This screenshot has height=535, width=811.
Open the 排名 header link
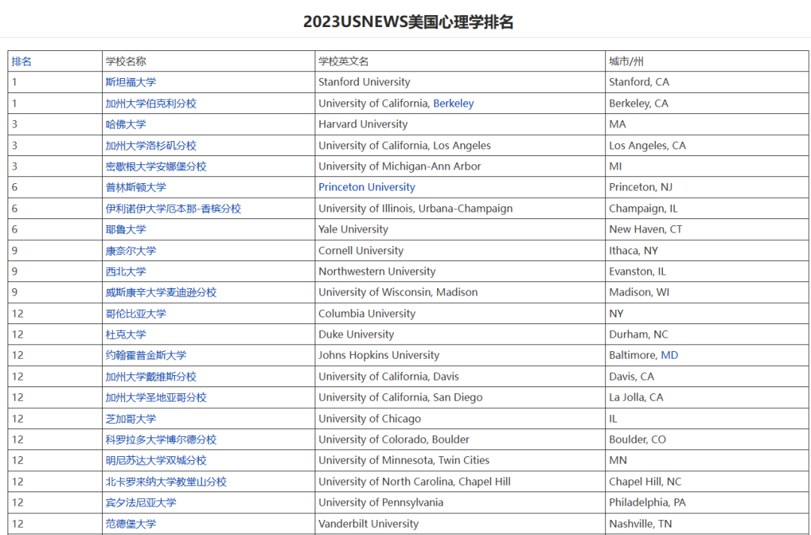pyautogui.click(x=22, y=62)
